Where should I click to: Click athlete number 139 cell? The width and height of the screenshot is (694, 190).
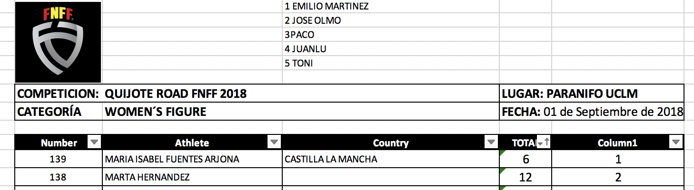pos(58,160)
